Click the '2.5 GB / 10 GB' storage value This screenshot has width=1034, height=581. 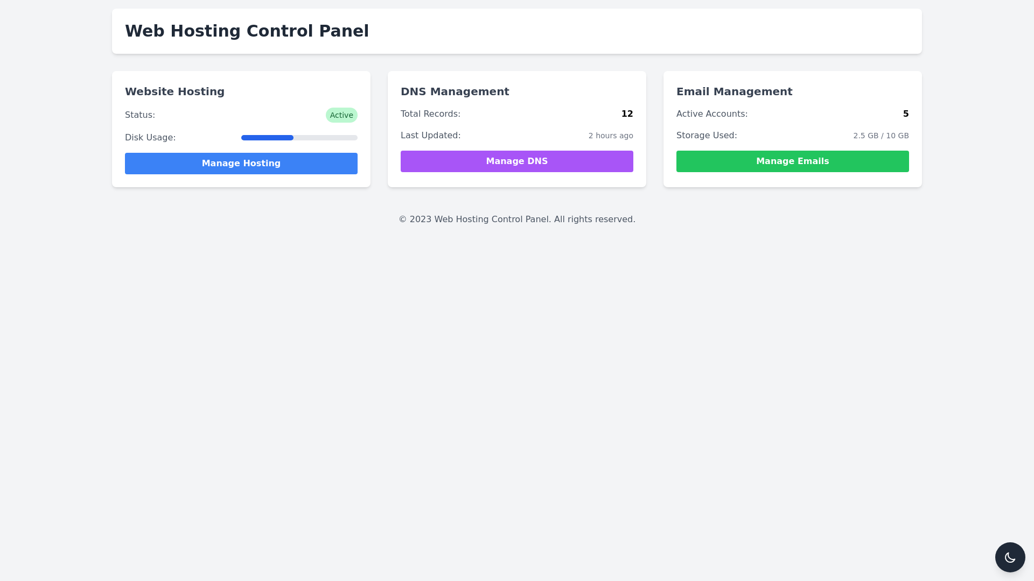pos(881,136)
